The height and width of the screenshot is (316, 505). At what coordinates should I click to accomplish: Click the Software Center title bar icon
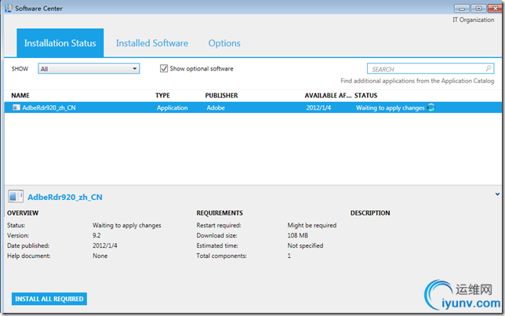(x=9, y=8)
